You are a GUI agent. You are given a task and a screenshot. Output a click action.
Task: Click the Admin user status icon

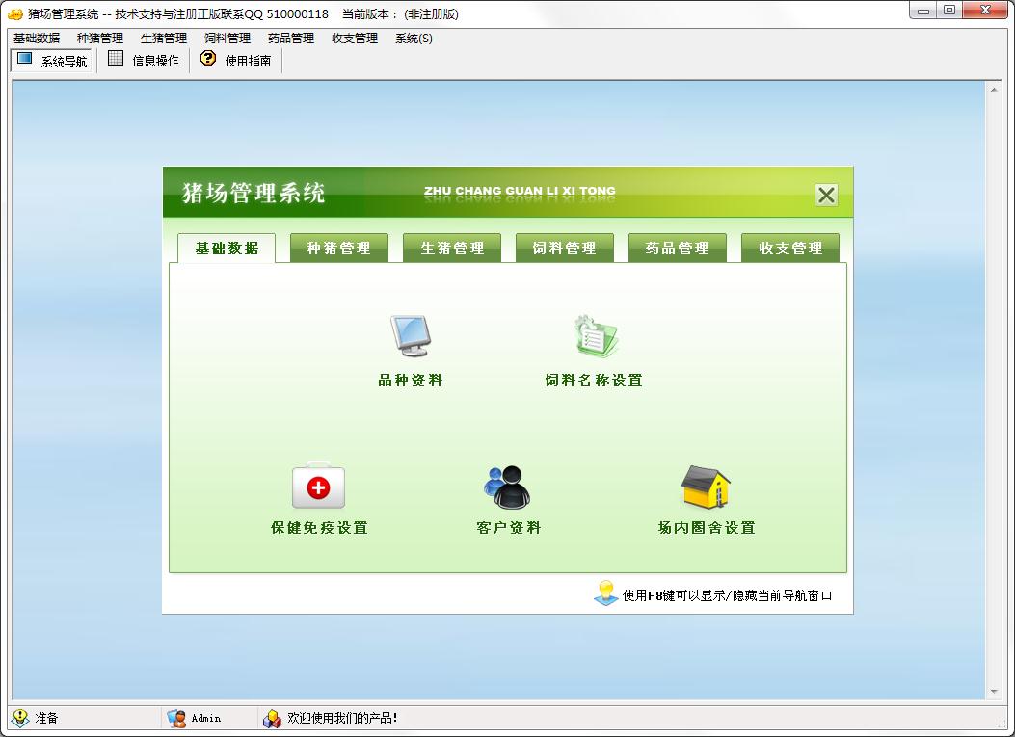tap(176, 718)
